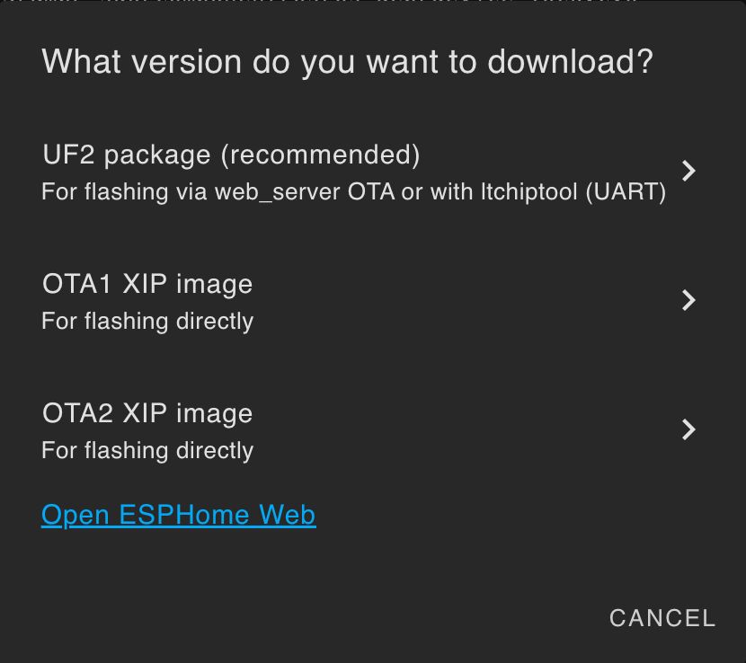Screen dimensions: 746x663
Task: Open the ESPHome Web link
Action: coord(178,515)
